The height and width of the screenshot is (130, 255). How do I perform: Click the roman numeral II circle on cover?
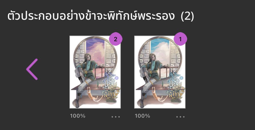(x=117, y=78)
